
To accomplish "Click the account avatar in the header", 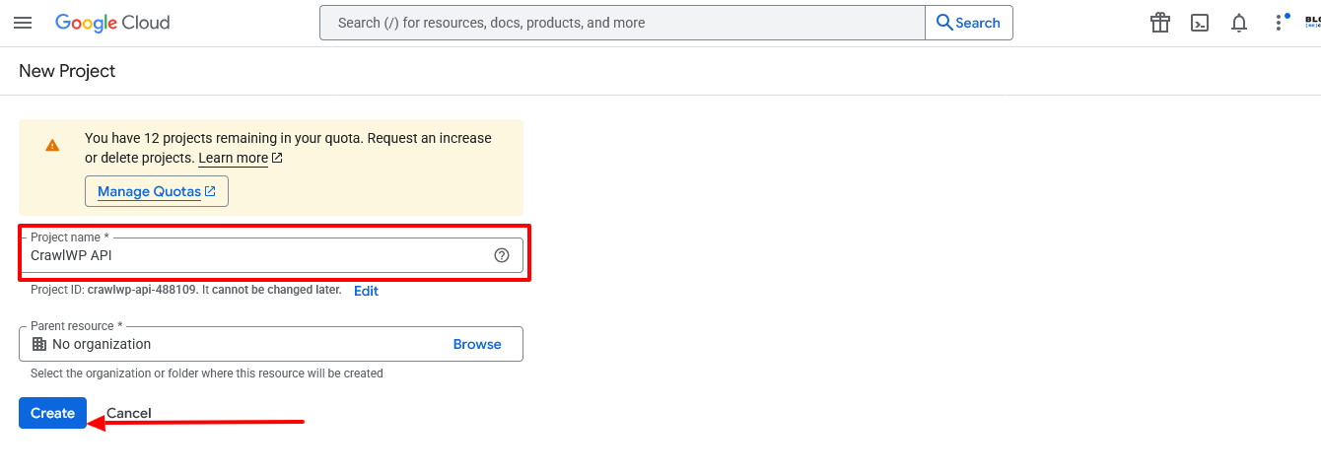I will [1312, 22].
